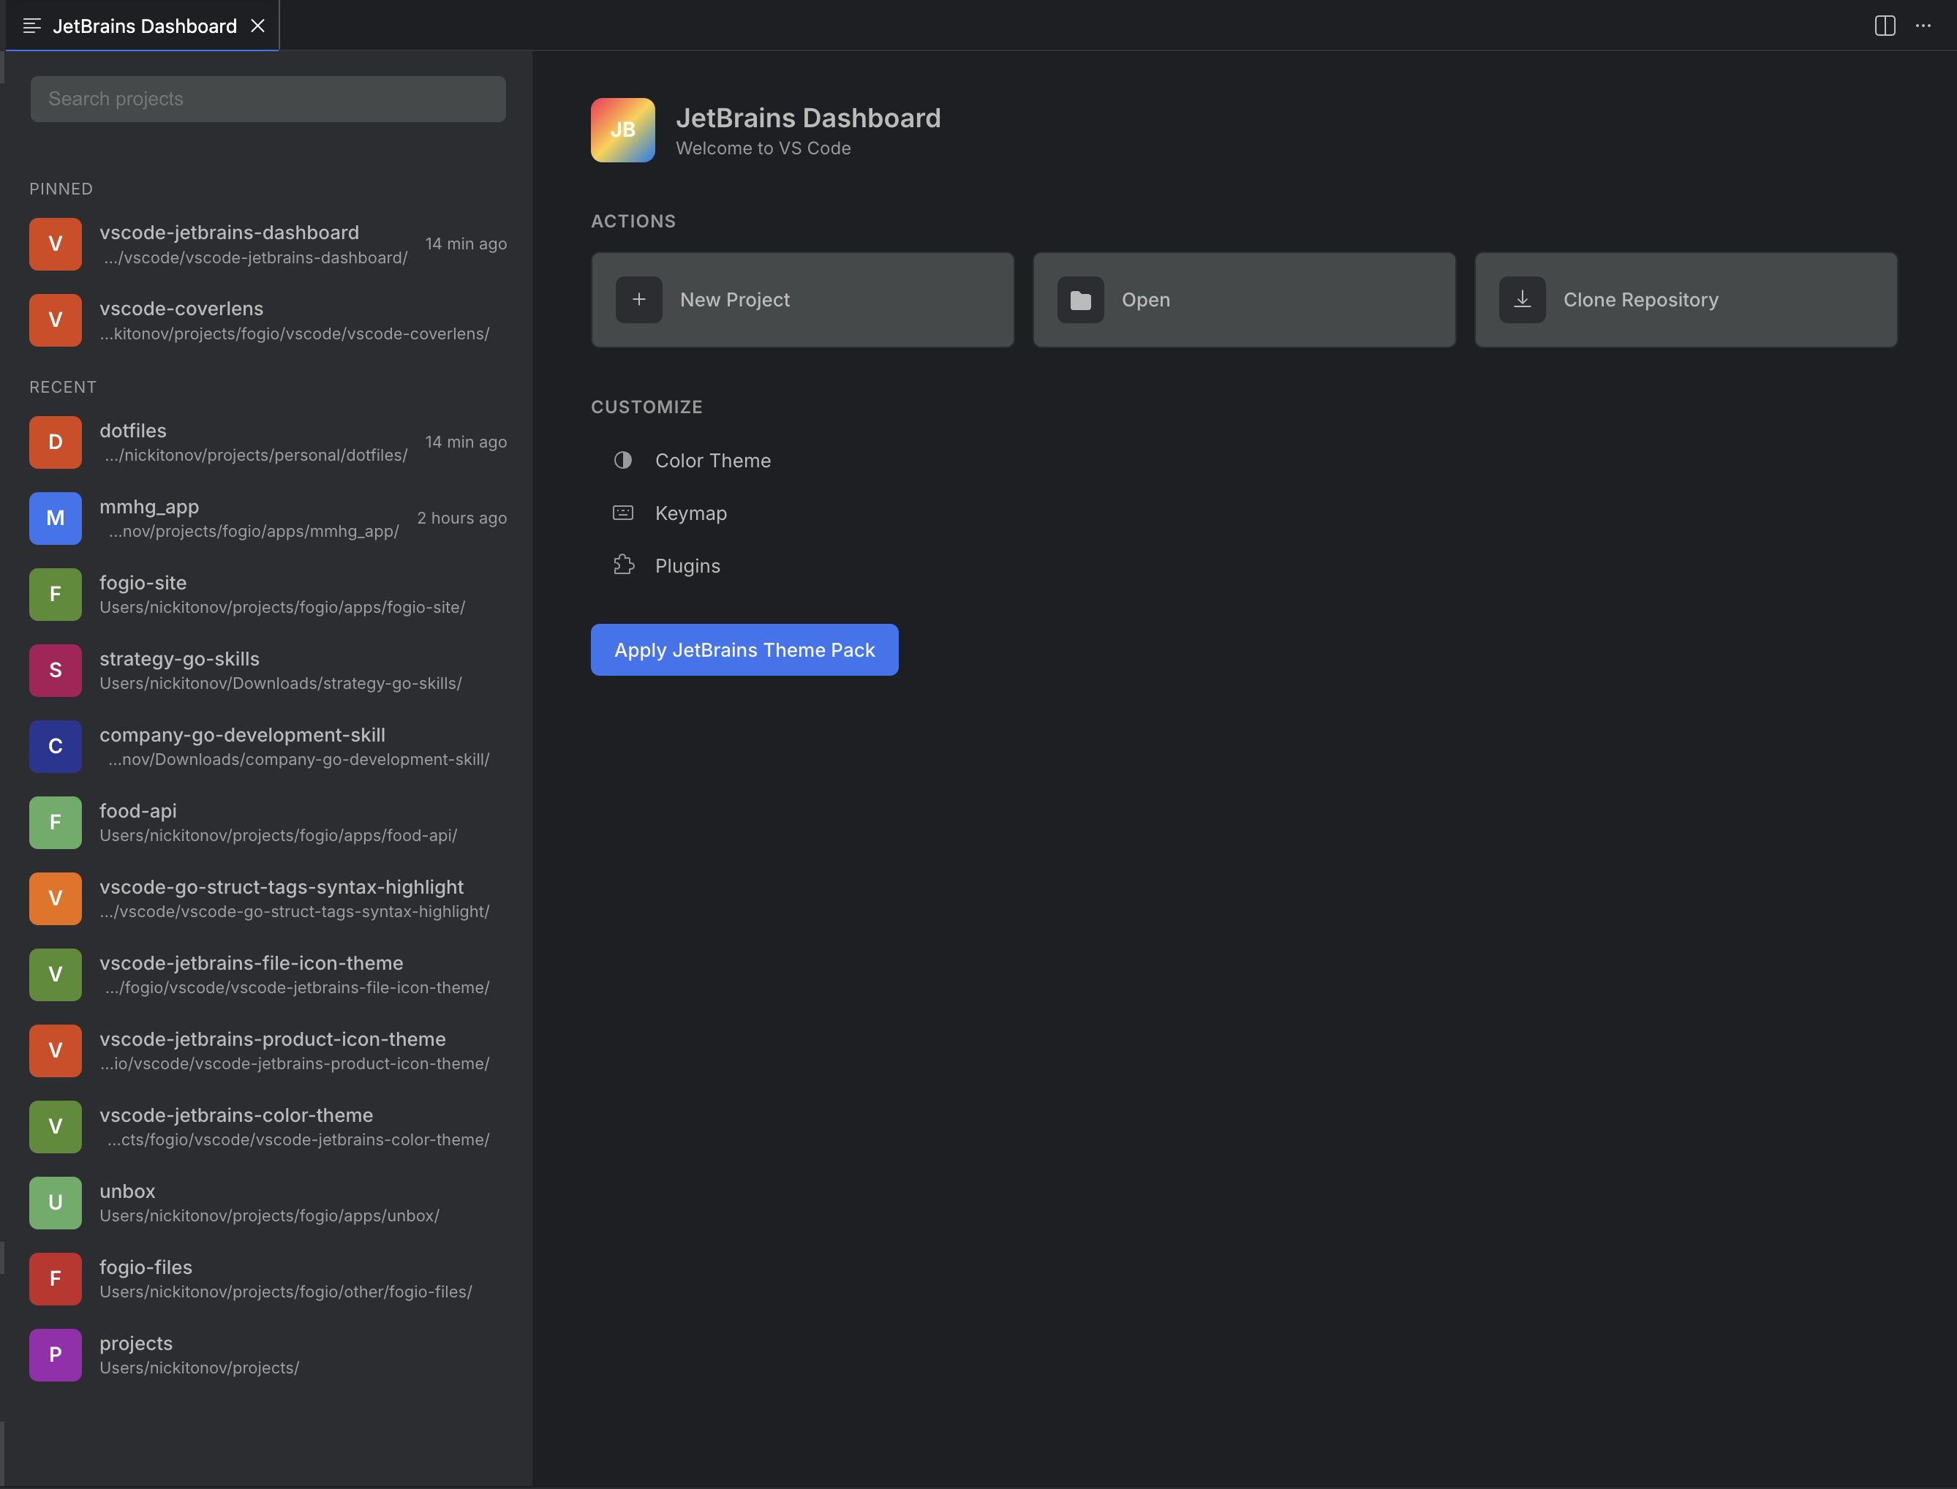Open recent project vscode-go-struct-tags-syntax-highlight
This screenshot has width=1957, height=1489.
[268, 899]
